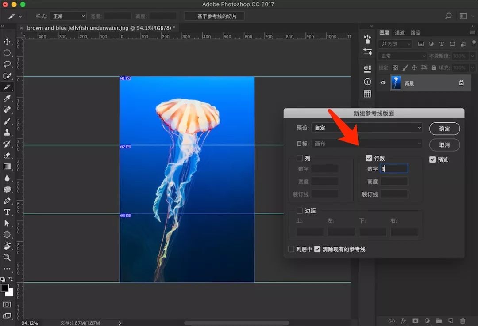Select the Zoom tool
Screen dimensions: 478x326
pyautogui.click(x=7, y=258)
